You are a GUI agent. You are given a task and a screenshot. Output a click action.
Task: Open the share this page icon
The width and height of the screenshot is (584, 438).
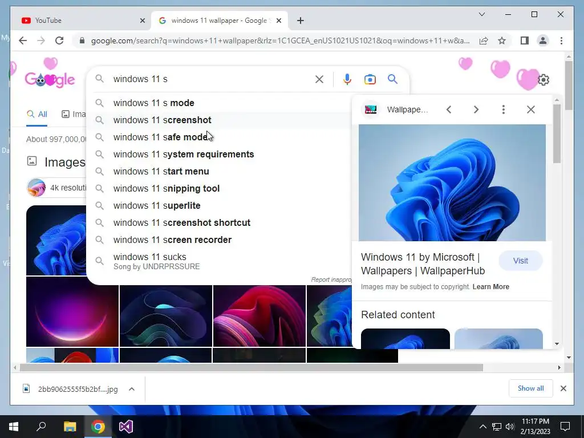[484, 40]
